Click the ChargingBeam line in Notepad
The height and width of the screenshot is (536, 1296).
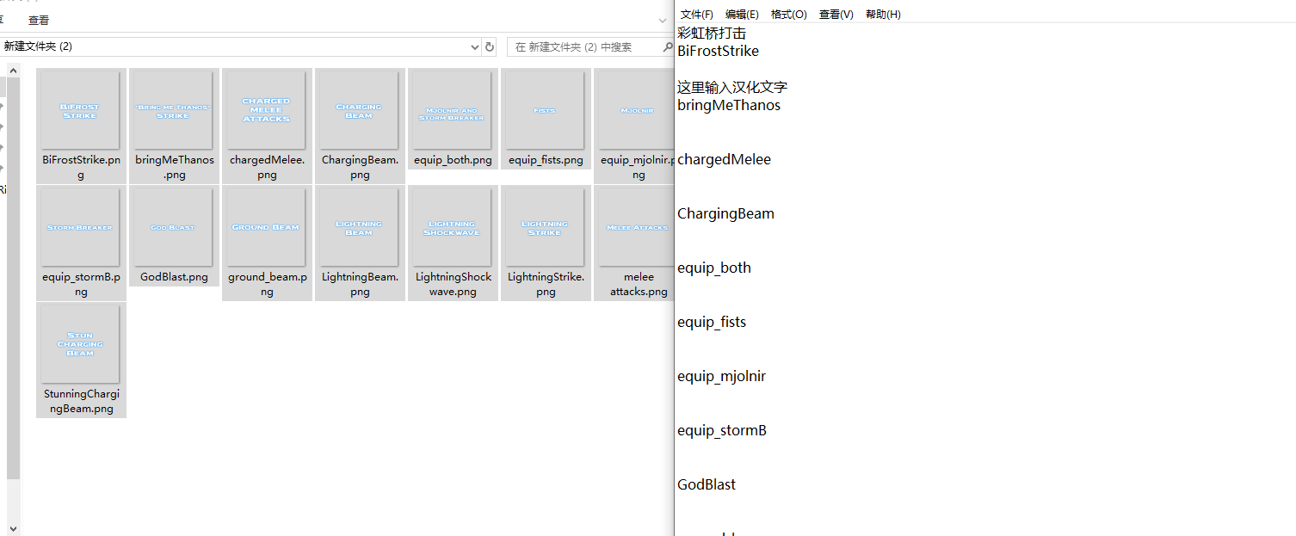click(x=726, y=213)
